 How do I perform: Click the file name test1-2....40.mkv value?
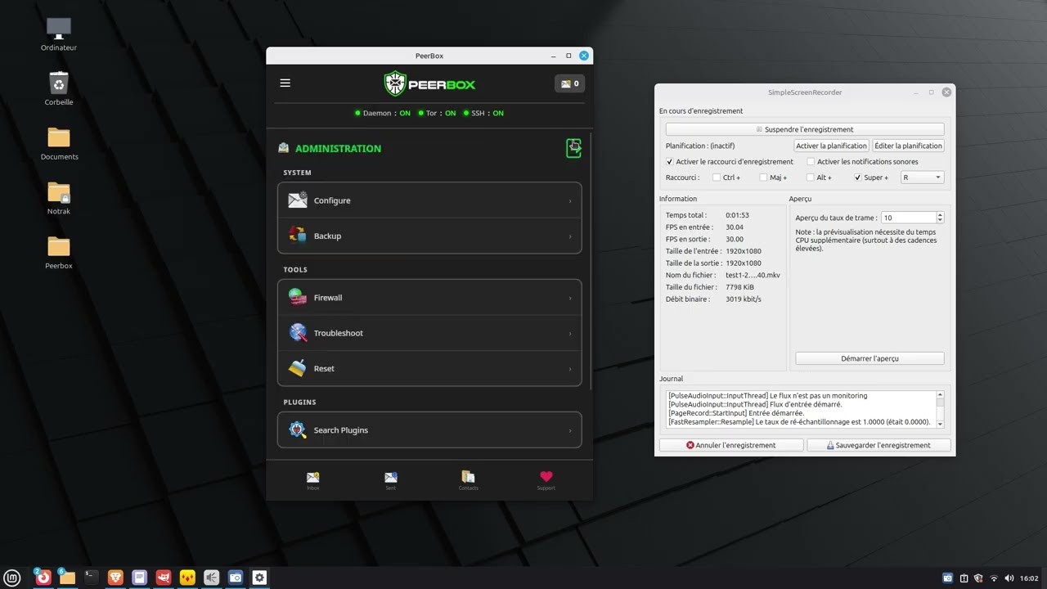[753, 276]
